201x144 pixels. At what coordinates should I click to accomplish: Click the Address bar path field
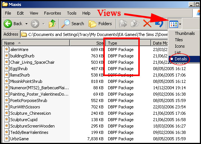[x=94, y=34]
